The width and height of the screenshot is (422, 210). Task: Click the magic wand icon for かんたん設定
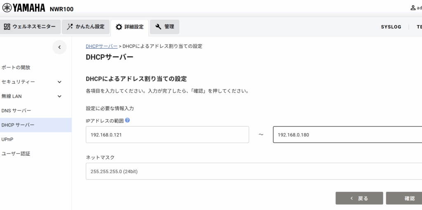(70, 27)
